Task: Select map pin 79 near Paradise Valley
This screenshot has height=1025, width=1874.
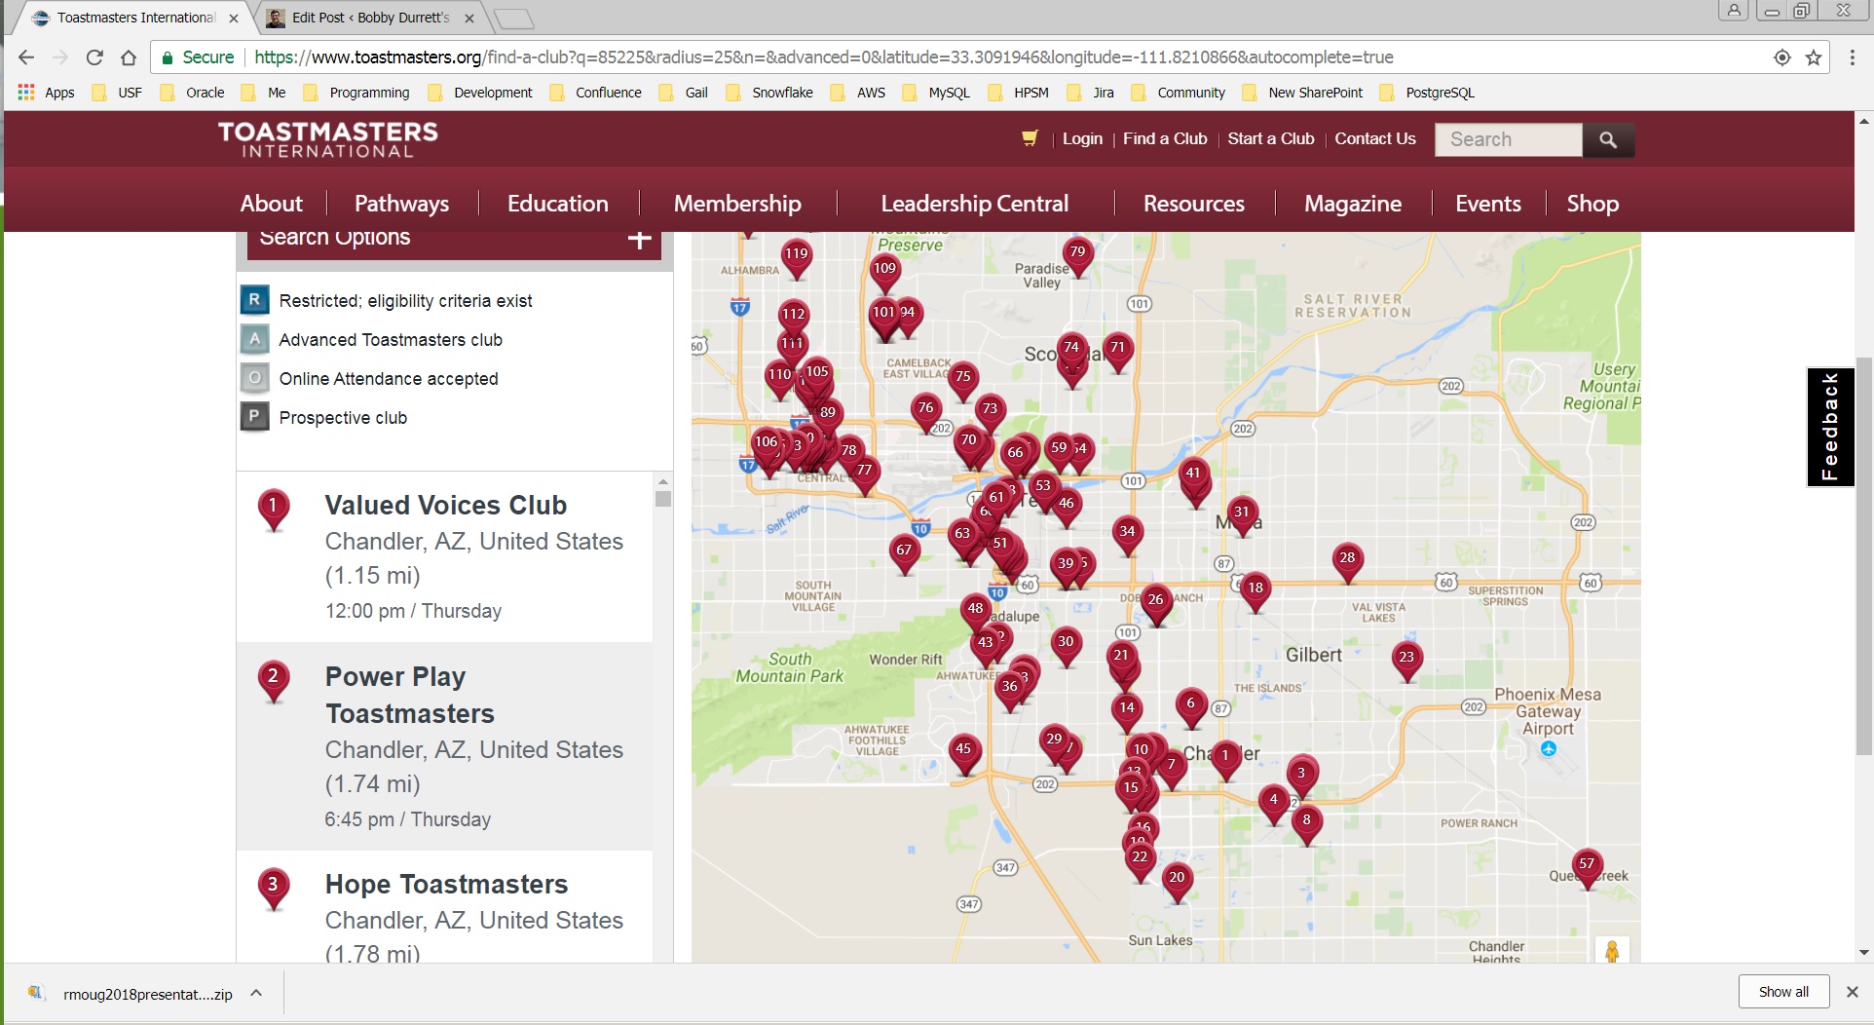Action: click(x=1077, y=256)
